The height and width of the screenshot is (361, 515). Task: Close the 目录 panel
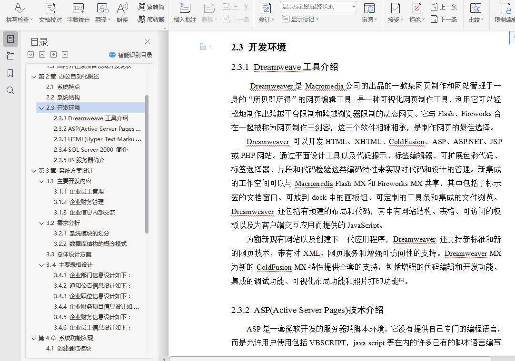147,42
